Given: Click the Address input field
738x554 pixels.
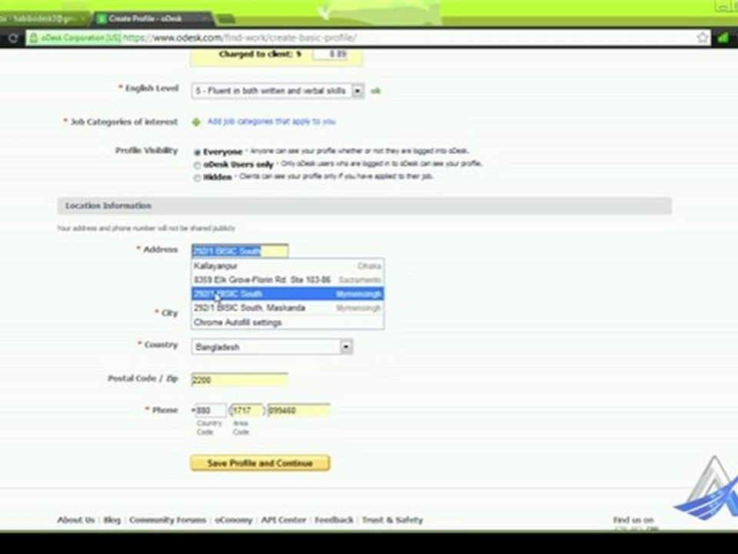Looking at the screenshot, I should (240, 251).
